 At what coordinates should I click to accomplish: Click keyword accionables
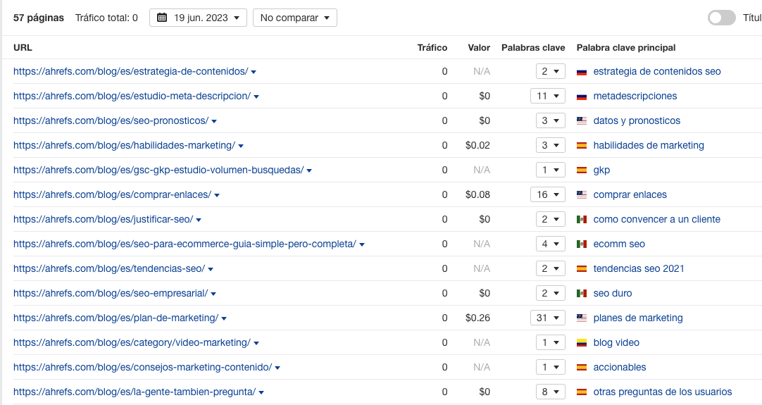coord(620,367)
